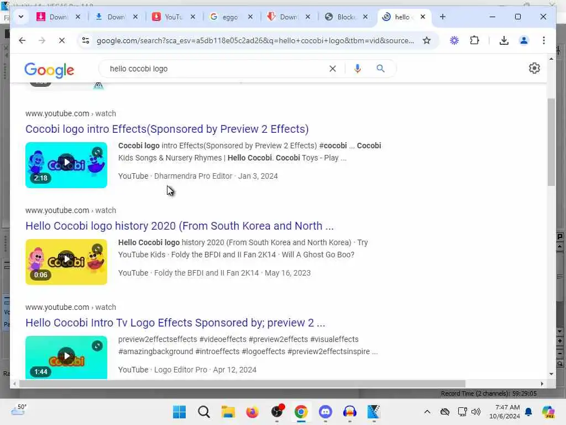Open the tab search dropdown arrow
This screenshot has height=425, width=566.
(x=21, y=17)
